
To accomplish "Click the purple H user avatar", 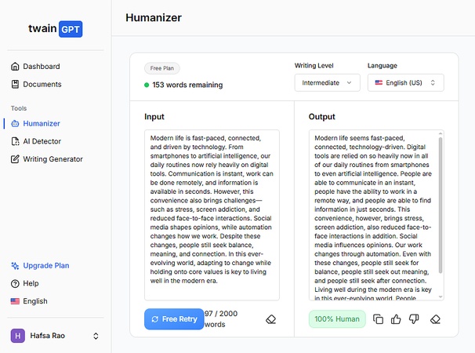I will click(17, 336).
